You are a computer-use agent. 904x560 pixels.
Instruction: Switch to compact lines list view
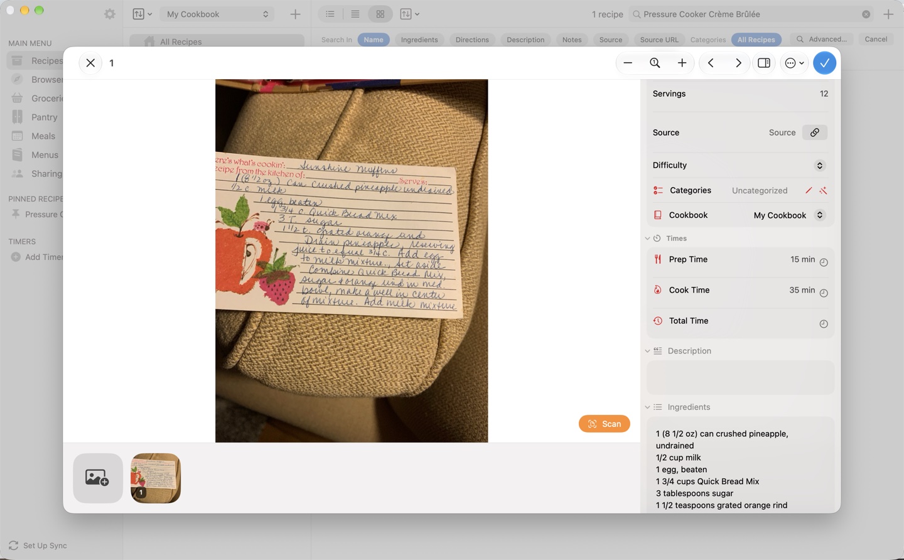coord(355,14)
